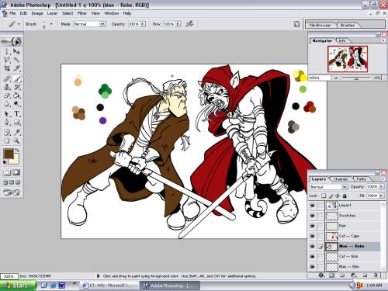Create a new layer set folder
The height and width of the screenshot is (291, 388).
click(342, 275)
